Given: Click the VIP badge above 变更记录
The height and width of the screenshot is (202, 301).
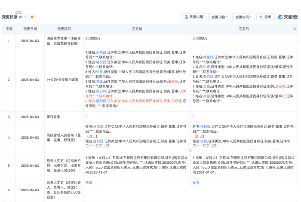Looking at the screenshot, I should 18,13.
